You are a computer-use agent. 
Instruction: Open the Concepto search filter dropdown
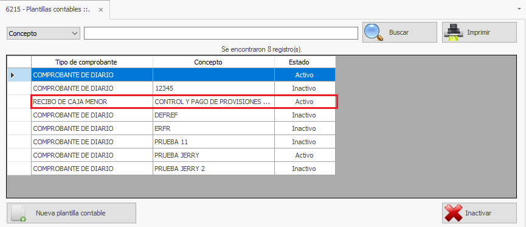click(43, 33)
